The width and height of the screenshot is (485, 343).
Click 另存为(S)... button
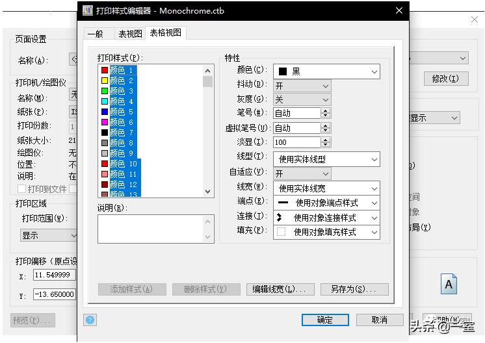point(354,289)
